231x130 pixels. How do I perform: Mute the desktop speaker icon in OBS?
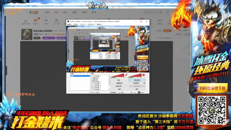click(x=144, y=75)
